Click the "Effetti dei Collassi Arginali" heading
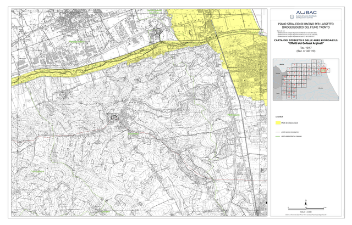 [x=306, y=43]
